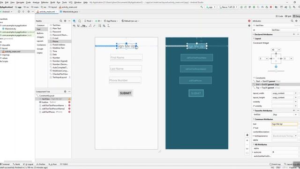Open the Build menu
This screenshot has width=300, height=169.
tap(52, 2)
